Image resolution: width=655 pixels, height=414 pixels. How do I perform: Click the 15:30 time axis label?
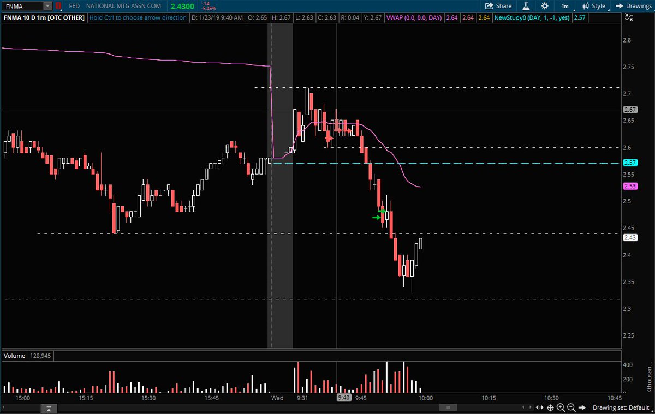point(148,398)
